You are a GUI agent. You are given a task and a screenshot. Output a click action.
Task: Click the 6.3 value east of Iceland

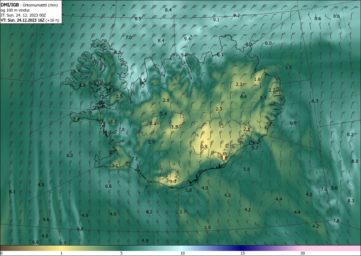pos(315,101)
